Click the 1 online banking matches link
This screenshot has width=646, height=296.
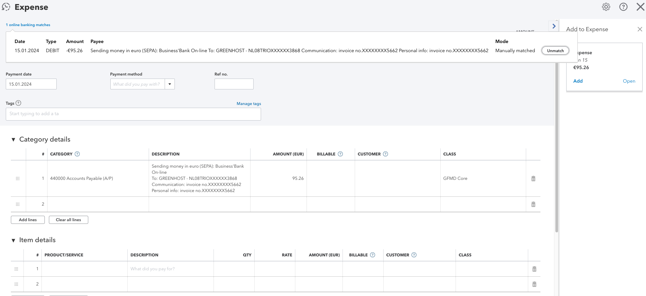[28, 25]
